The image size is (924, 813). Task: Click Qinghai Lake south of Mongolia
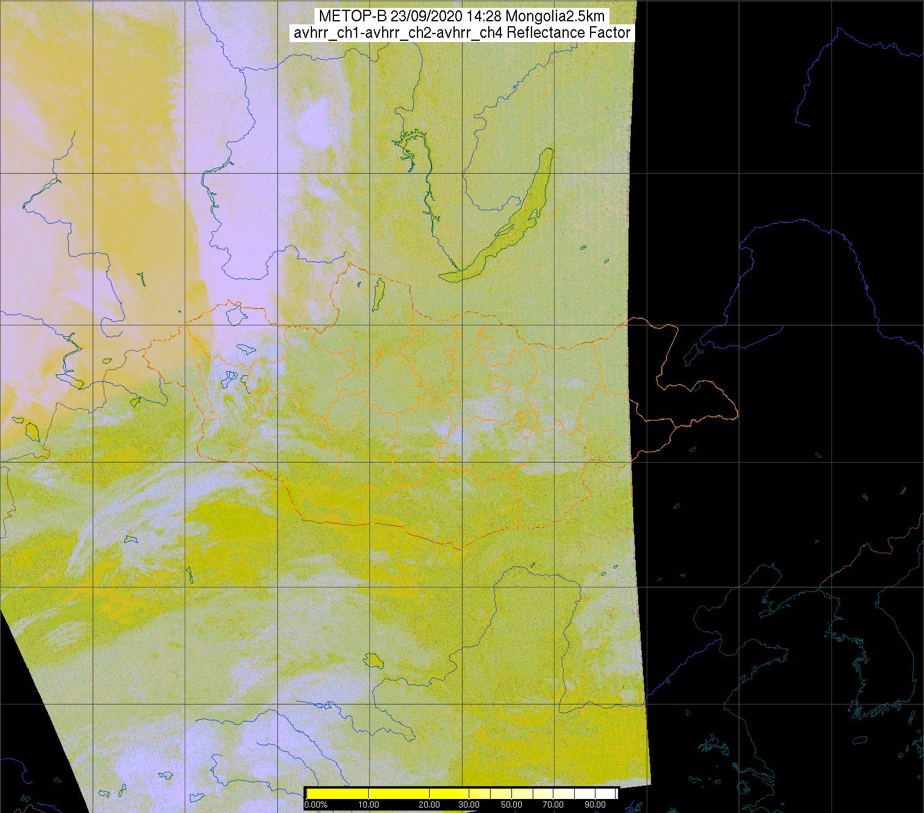click(372, 659)
